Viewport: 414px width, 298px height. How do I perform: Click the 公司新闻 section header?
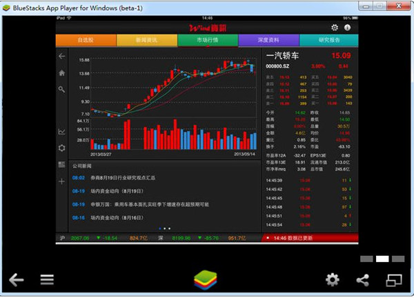point(82,166)
